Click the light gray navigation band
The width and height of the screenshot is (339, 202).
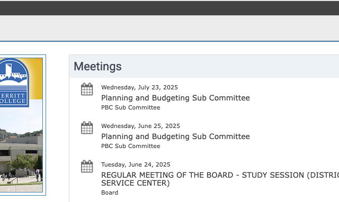point(169,28)
